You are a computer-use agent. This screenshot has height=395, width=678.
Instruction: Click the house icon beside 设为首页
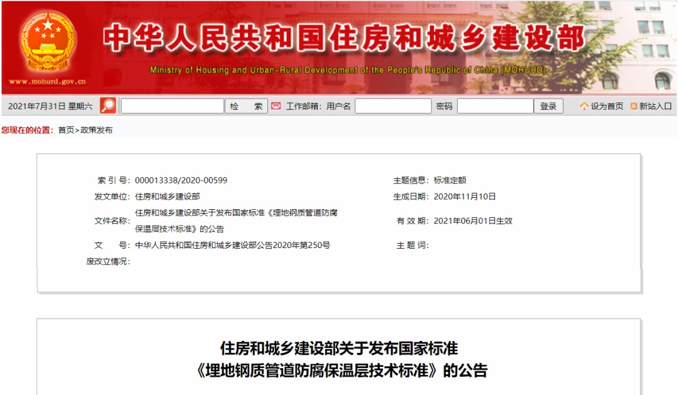point(584,106)
